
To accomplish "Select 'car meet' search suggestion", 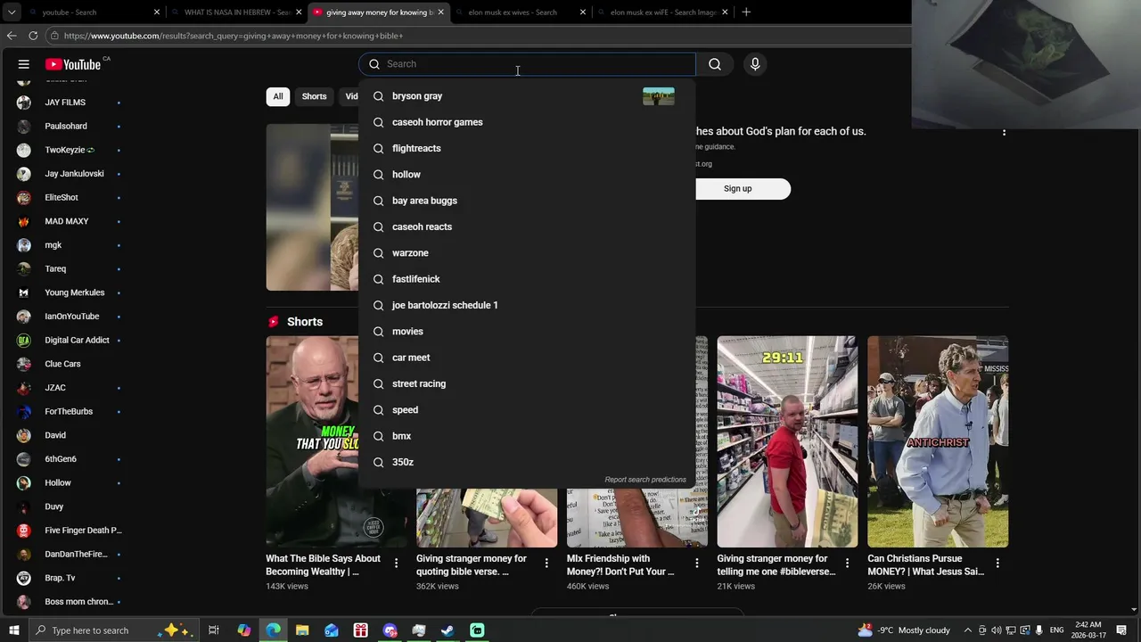I will 527,358.
